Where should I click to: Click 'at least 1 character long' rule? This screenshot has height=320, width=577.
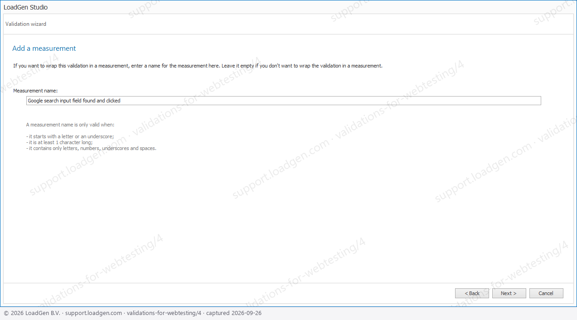pyautogui.click(x=59, y=142)
